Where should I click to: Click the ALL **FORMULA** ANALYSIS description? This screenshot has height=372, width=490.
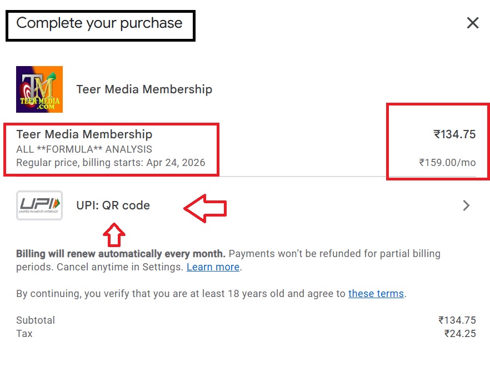pos(84,149)
